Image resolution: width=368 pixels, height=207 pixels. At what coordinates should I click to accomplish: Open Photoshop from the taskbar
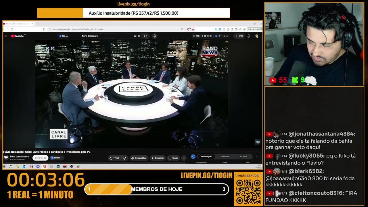58,166
